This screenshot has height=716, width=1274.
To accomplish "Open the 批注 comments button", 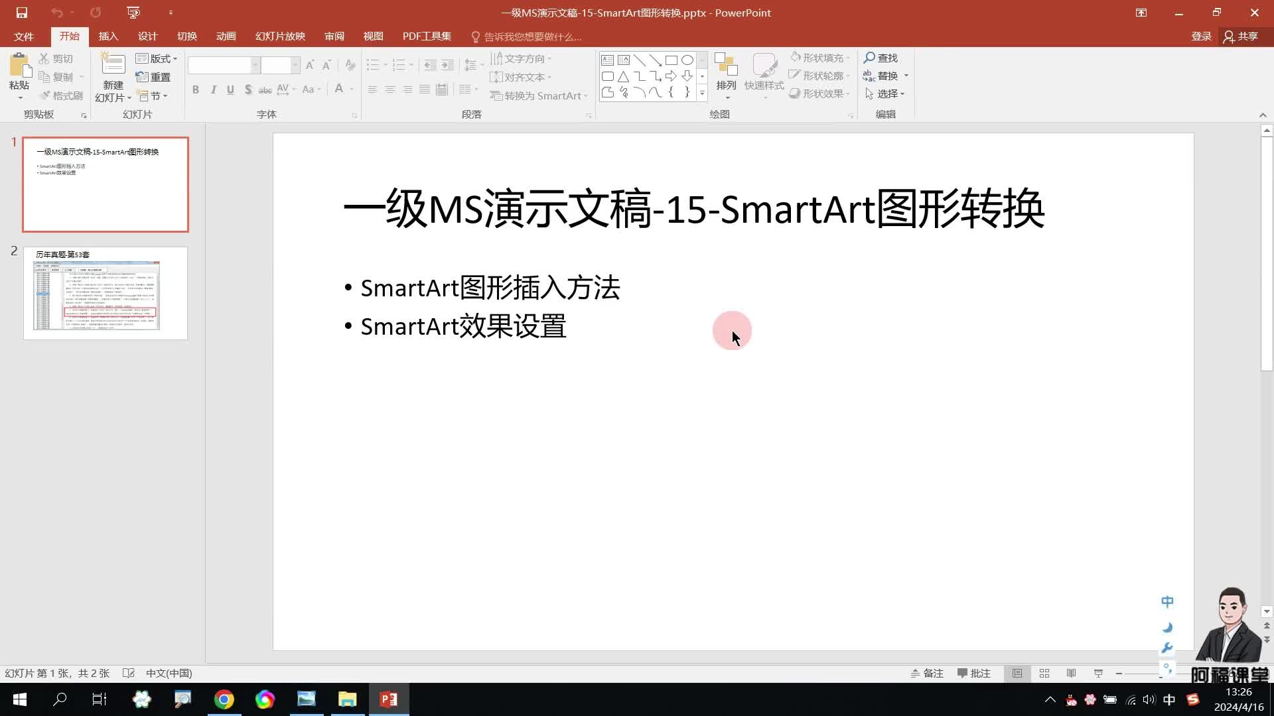I will pyautogui.click(x=973, y=673).
